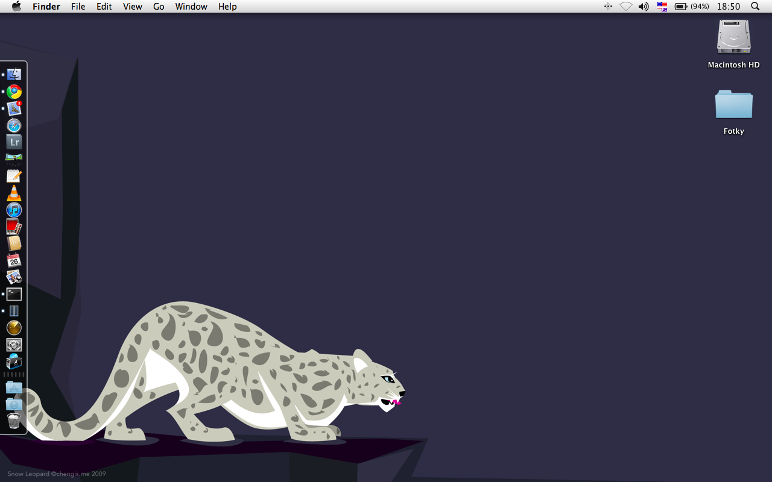Open Spotlight search magnifier icon
The image size is (772, 482).
pos(755,6)
